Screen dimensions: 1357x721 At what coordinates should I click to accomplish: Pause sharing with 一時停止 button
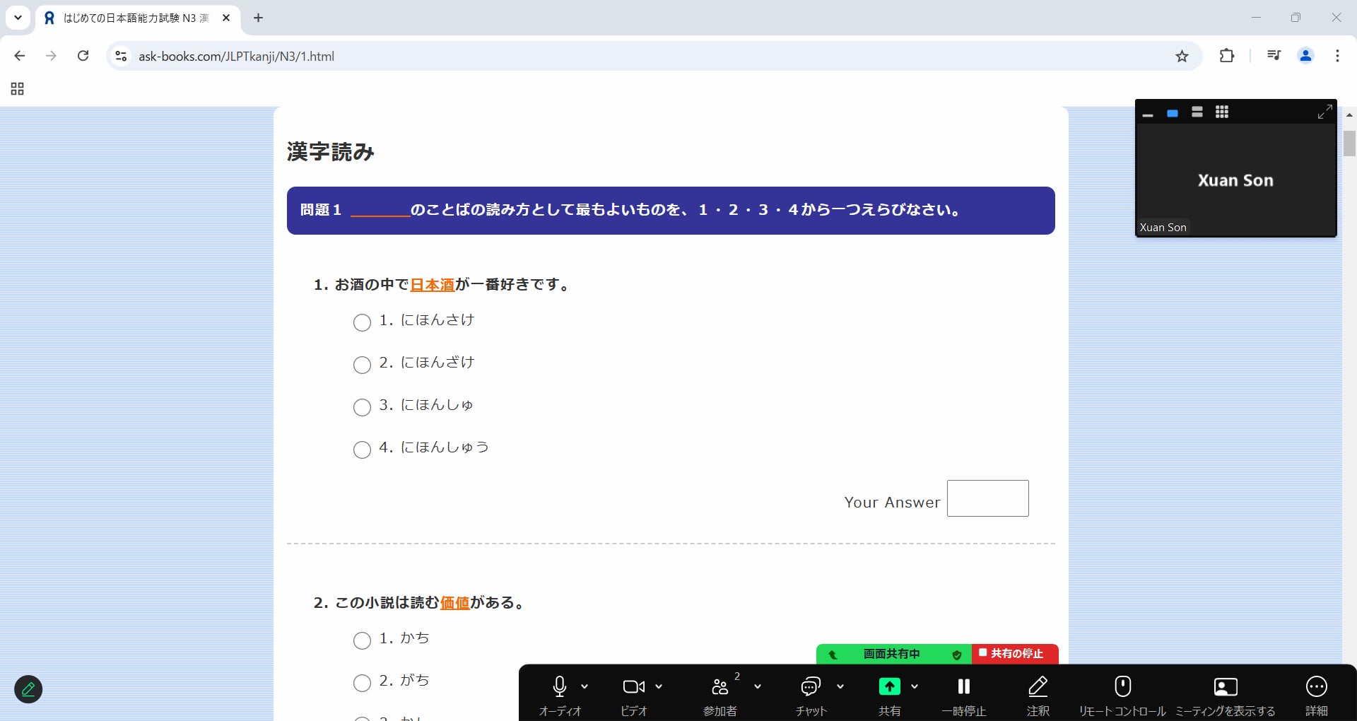[963, 686]
